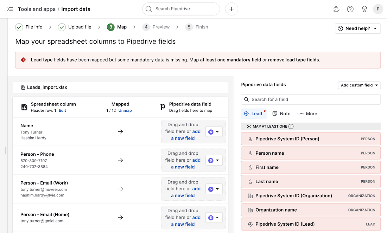Click the Leads_import.xlsx file icon
This screenshot has width=387, height=233.
click(x=23, y=88)
